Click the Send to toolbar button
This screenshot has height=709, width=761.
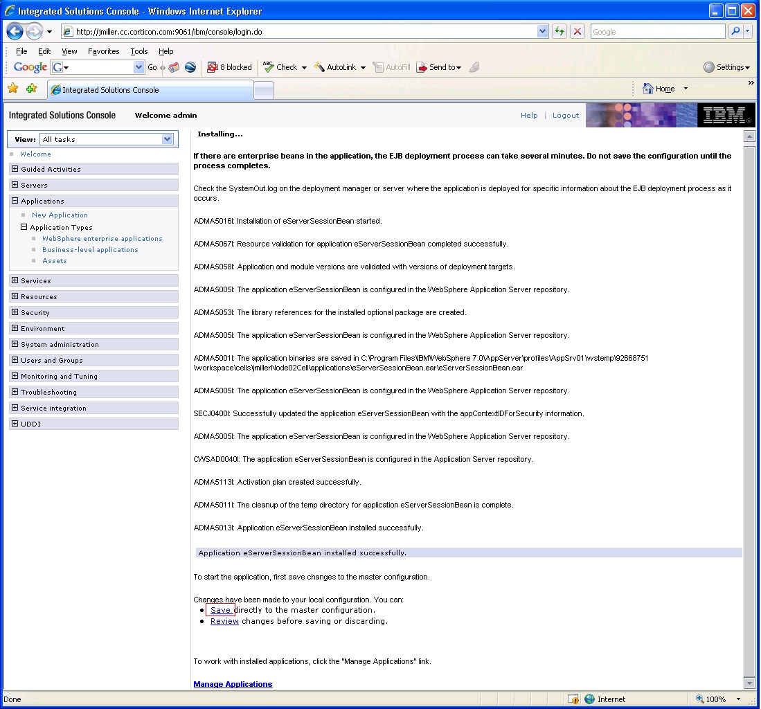click(x=439, y=67)
